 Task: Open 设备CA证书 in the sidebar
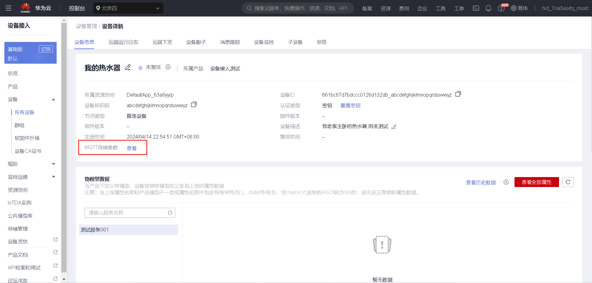point(28,151)
